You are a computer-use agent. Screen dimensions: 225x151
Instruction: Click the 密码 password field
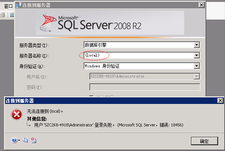click(x=144, y=87)
